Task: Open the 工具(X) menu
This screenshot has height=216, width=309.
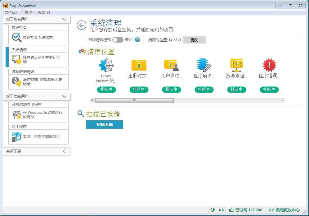Action: [27, 12]
